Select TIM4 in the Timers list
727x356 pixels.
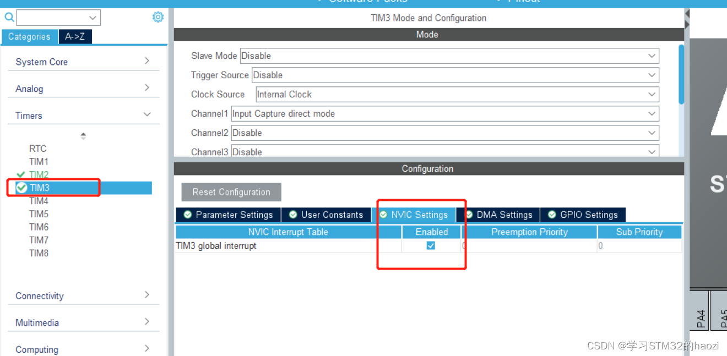39,201
